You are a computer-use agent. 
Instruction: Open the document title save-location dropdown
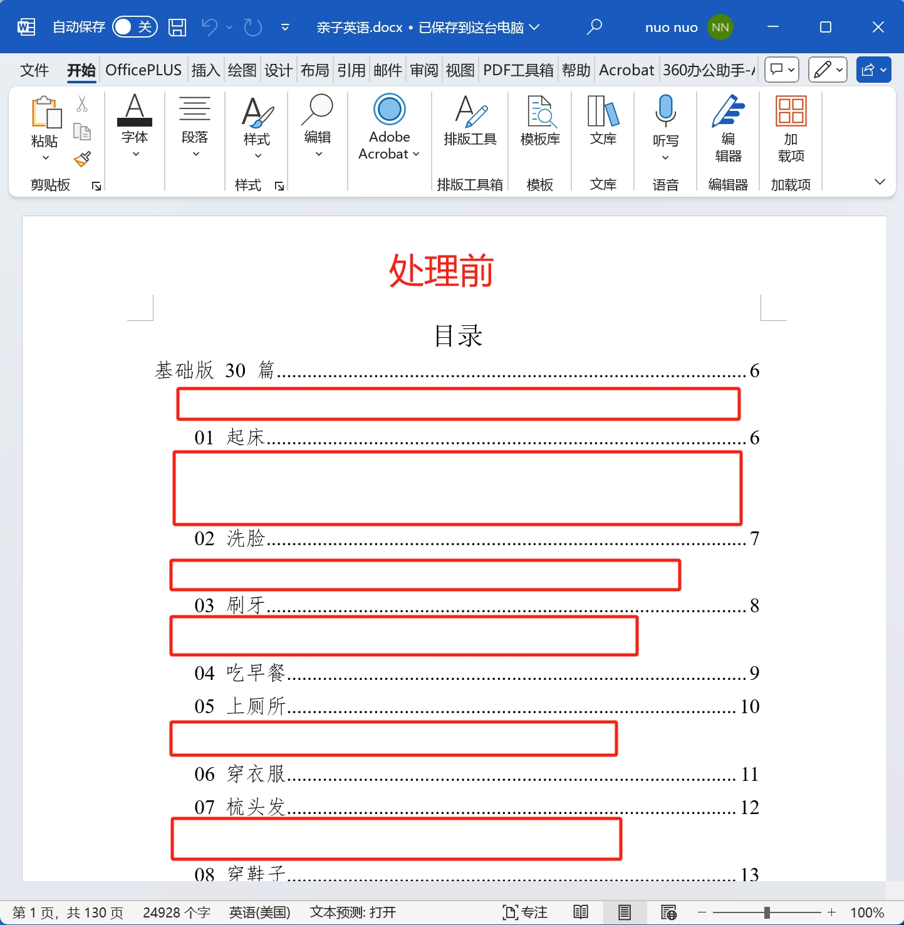(534, 27)
